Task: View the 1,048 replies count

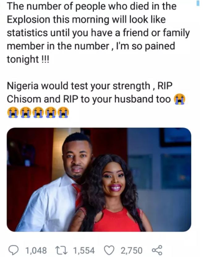Action: pos(36,250)
